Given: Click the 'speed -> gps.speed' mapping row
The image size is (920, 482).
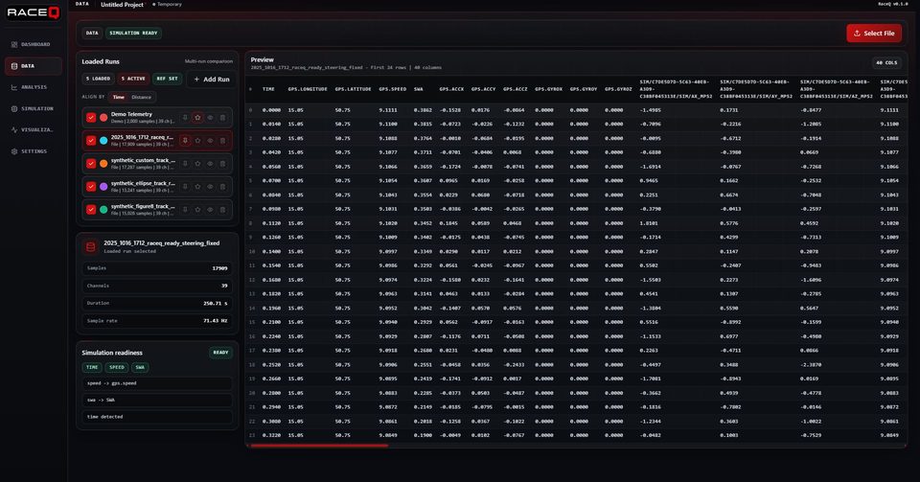Looking at the screenshot, I should [x=157, y=383].
